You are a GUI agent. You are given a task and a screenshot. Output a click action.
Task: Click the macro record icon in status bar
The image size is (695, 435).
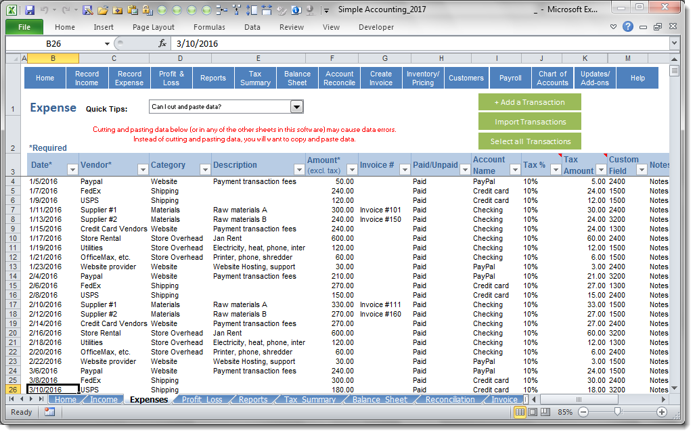click(x=49, y=412)
